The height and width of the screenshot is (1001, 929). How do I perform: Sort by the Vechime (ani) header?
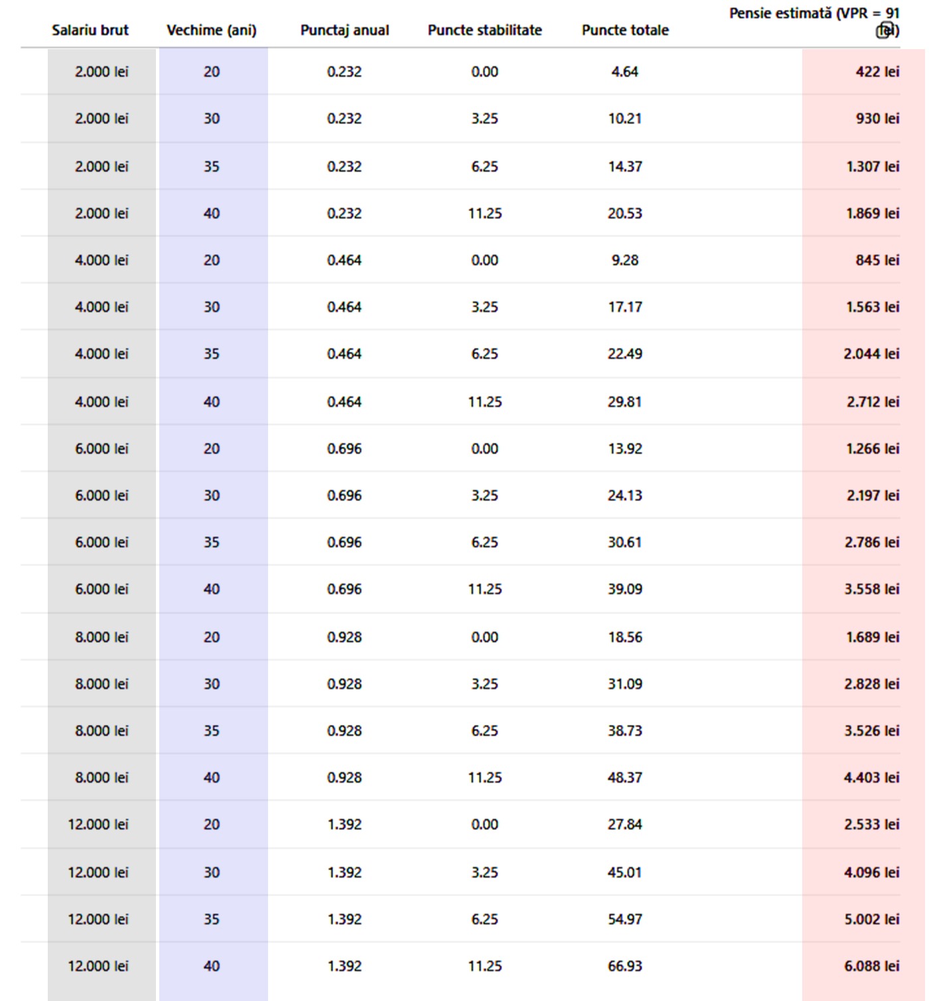point(212,30)
